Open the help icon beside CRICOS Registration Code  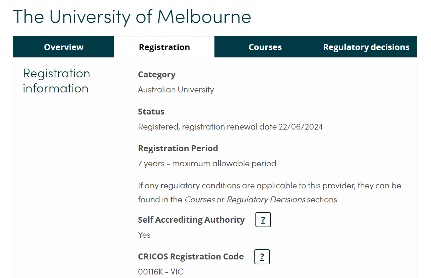coord(262,257)
